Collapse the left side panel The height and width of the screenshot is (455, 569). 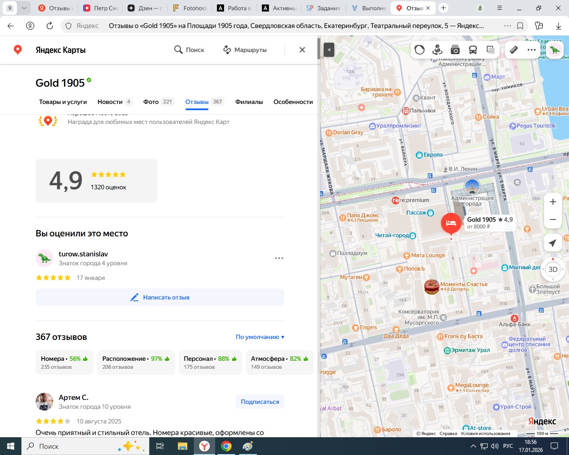coord(329,50)
